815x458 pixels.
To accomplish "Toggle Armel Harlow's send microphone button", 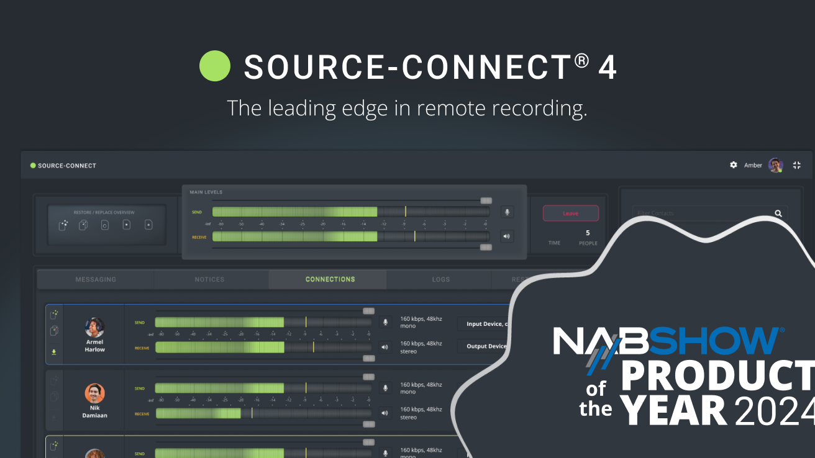I will [x=385, y=322].
